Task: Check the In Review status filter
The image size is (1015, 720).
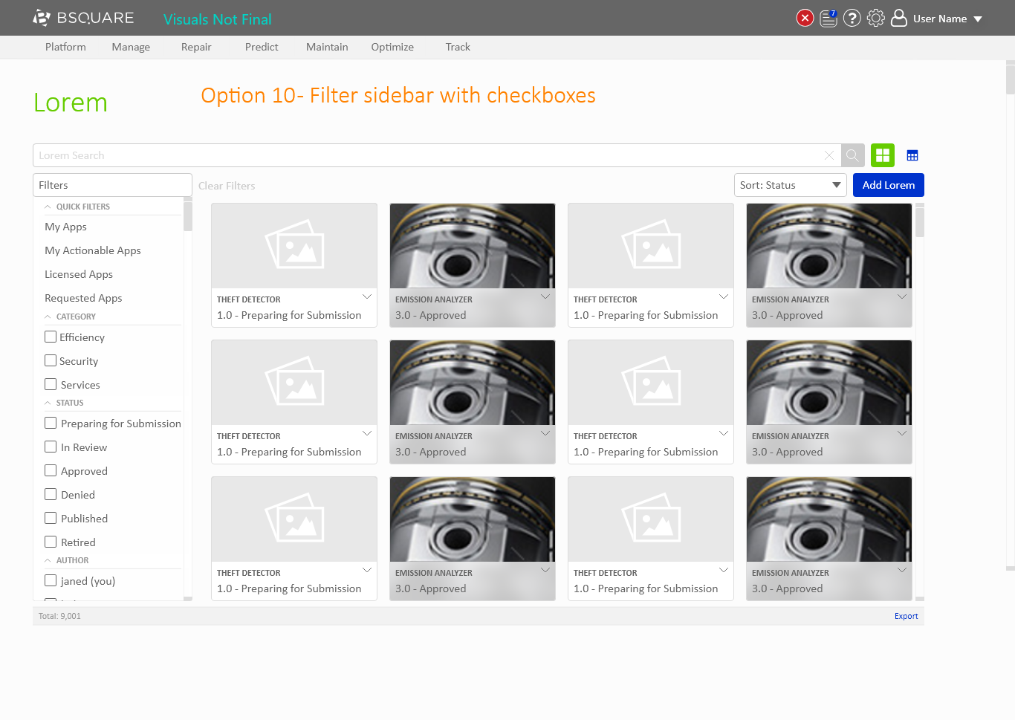Action: click(x=51, y=447)
